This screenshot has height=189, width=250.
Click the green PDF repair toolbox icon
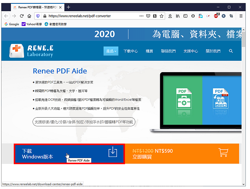[x=184, y=98]
